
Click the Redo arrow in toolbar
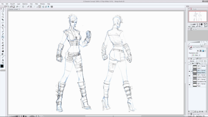[x=19, y=6]
